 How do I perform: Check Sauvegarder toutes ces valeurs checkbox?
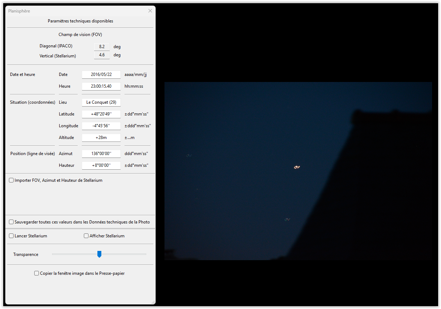[11, 222]
